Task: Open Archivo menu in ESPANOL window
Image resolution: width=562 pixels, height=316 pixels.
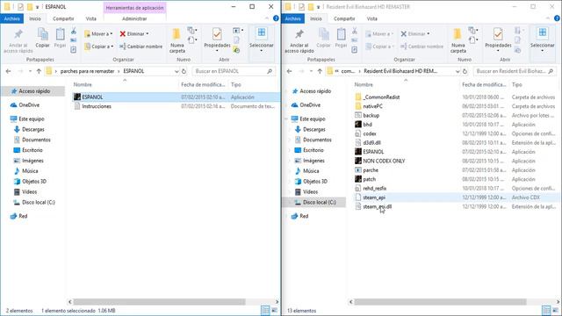Action: point(11,18)
